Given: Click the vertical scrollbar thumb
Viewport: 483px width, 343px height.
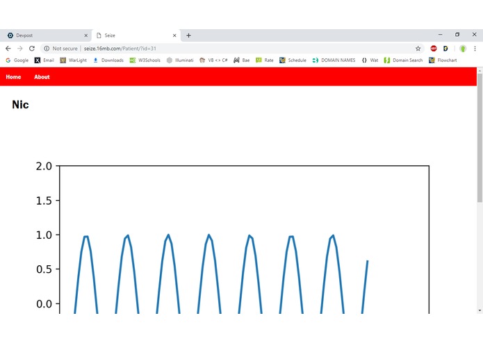Looking at the screenshot, I should click(480, 137).
